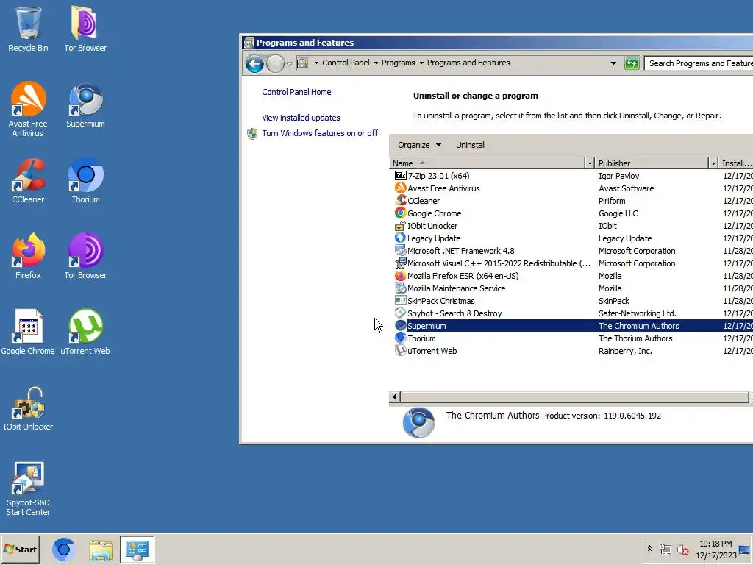Viewport: 753px width, 565px height.
Task: Select the Avast Free Antivirus desktop shortcut
Action: point(28,109)
